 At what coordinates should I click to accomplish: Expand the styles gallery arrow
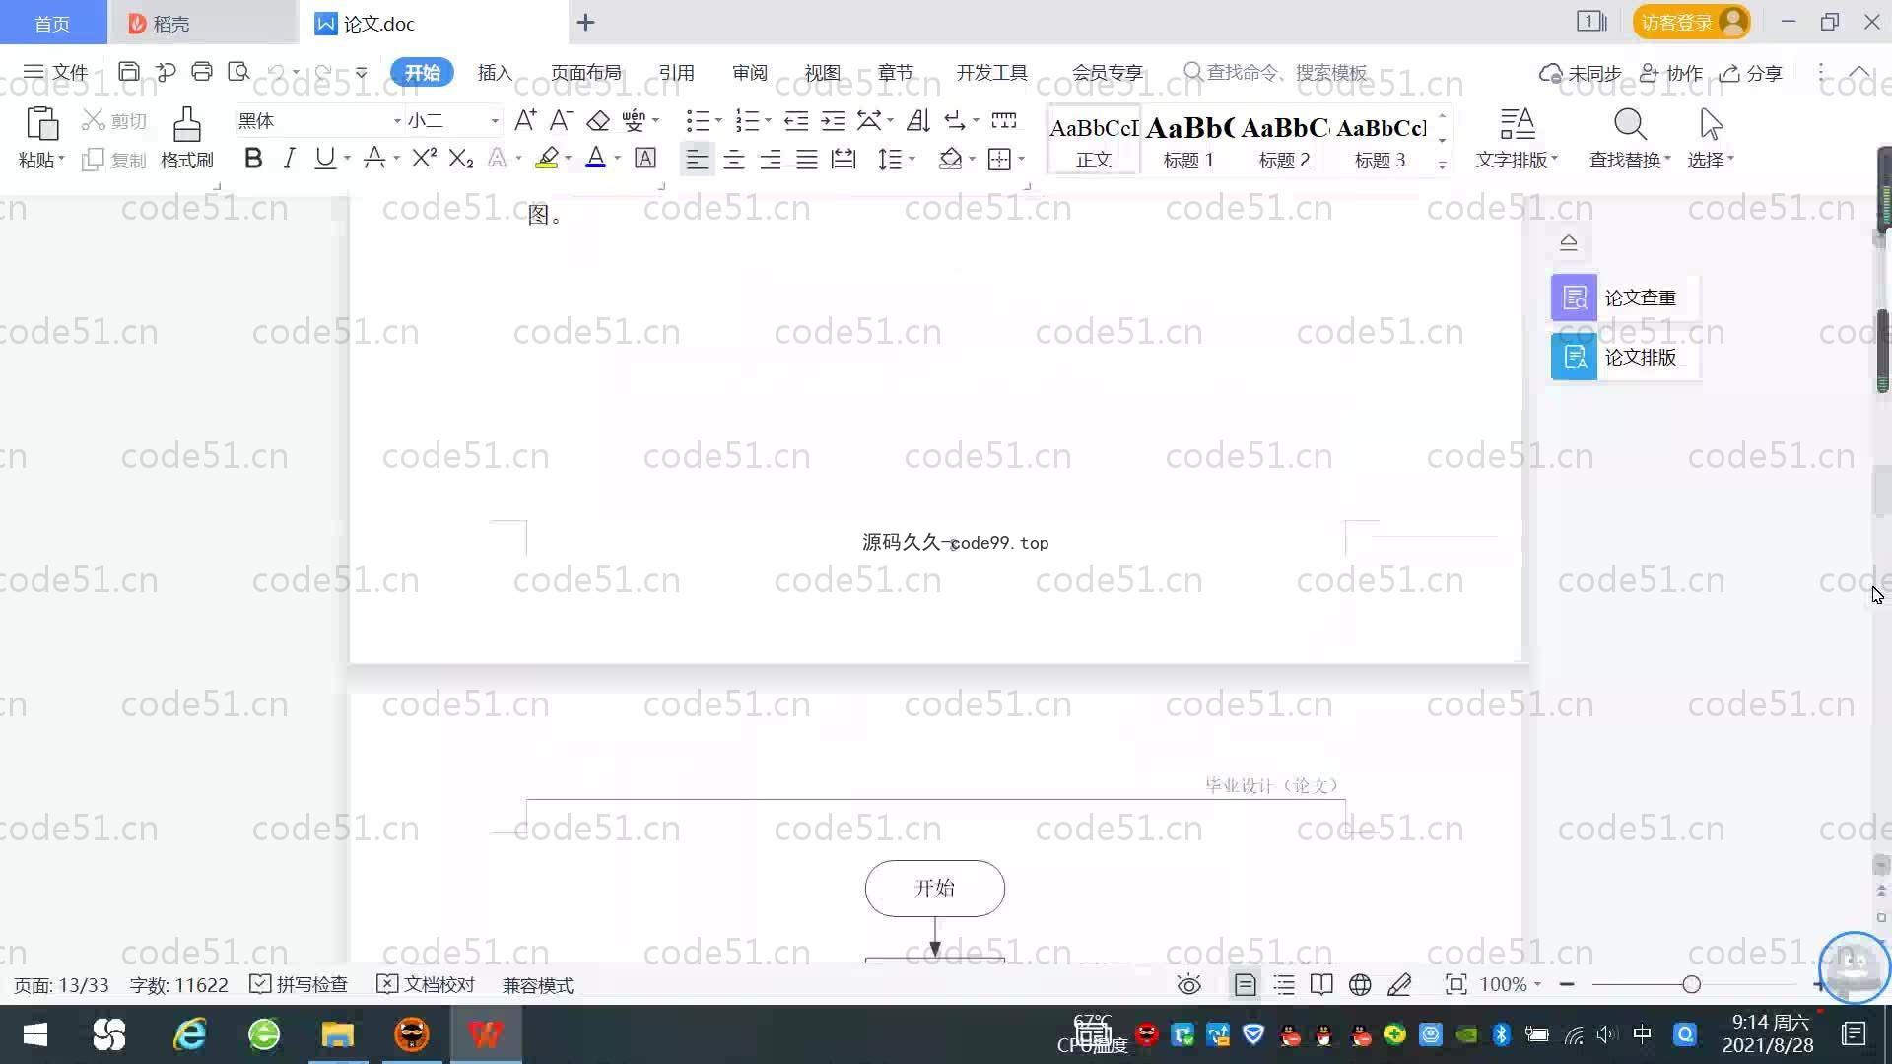(x=1442, y=165)
